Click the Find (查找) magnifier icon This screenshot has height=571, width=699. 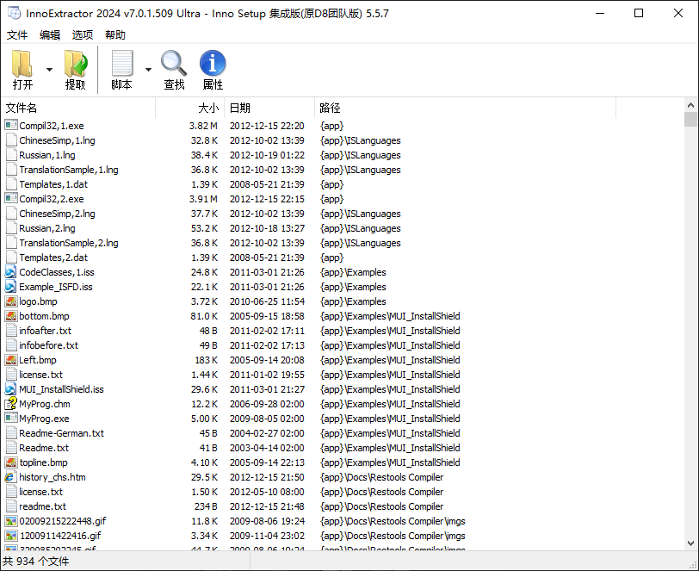click(174, 65)
